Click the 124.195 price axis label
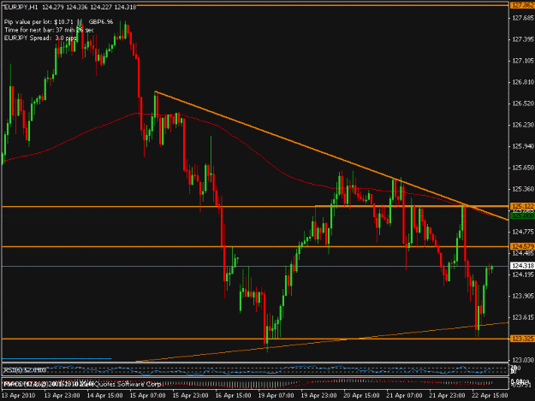This screenshot has width=535, height=401. [x=523, y=274]
